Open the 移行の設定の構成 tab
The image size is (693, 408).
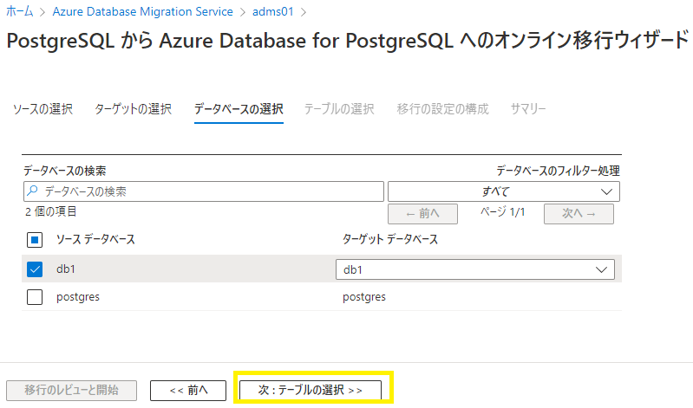tap(443, 108)
